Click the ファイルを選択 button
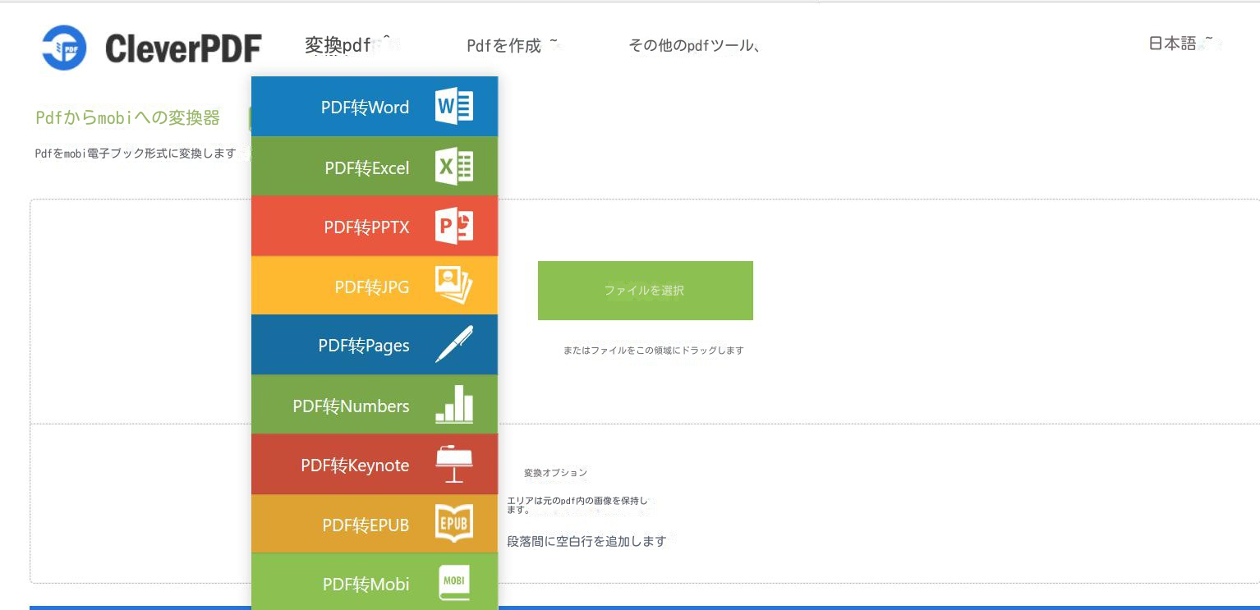This screenshot has height=610, width=1260. [x=646, y=291]
